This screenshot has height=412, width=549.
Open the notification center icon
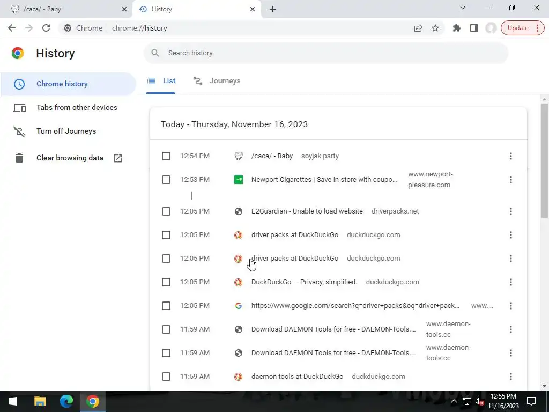point(531,401)
